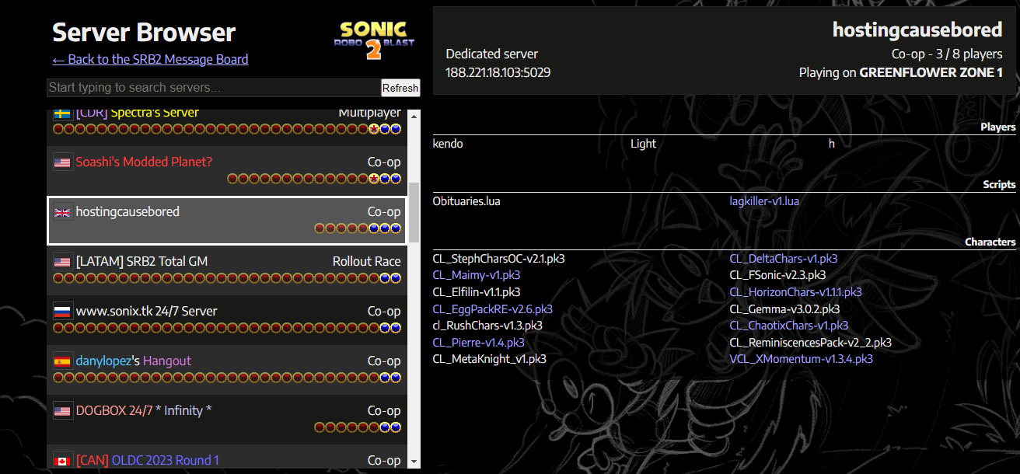Click the scrollbar up arrow
Viewport: 1020px width, 474px height.
point(414,116)
